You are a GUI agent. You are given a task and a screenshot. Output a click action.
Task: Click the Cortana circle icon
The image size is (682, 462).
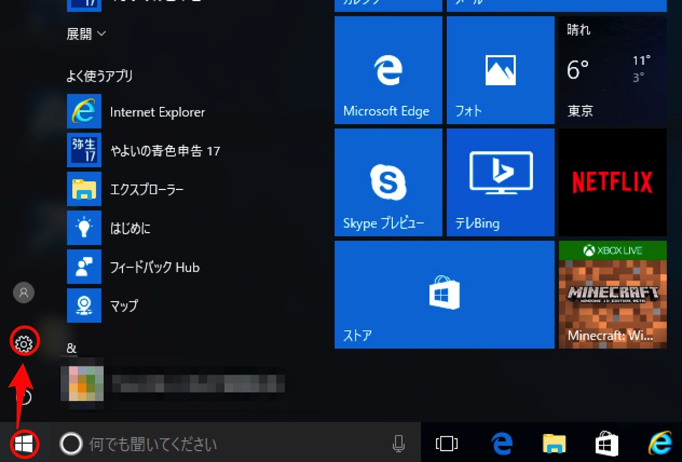(71, 444)
